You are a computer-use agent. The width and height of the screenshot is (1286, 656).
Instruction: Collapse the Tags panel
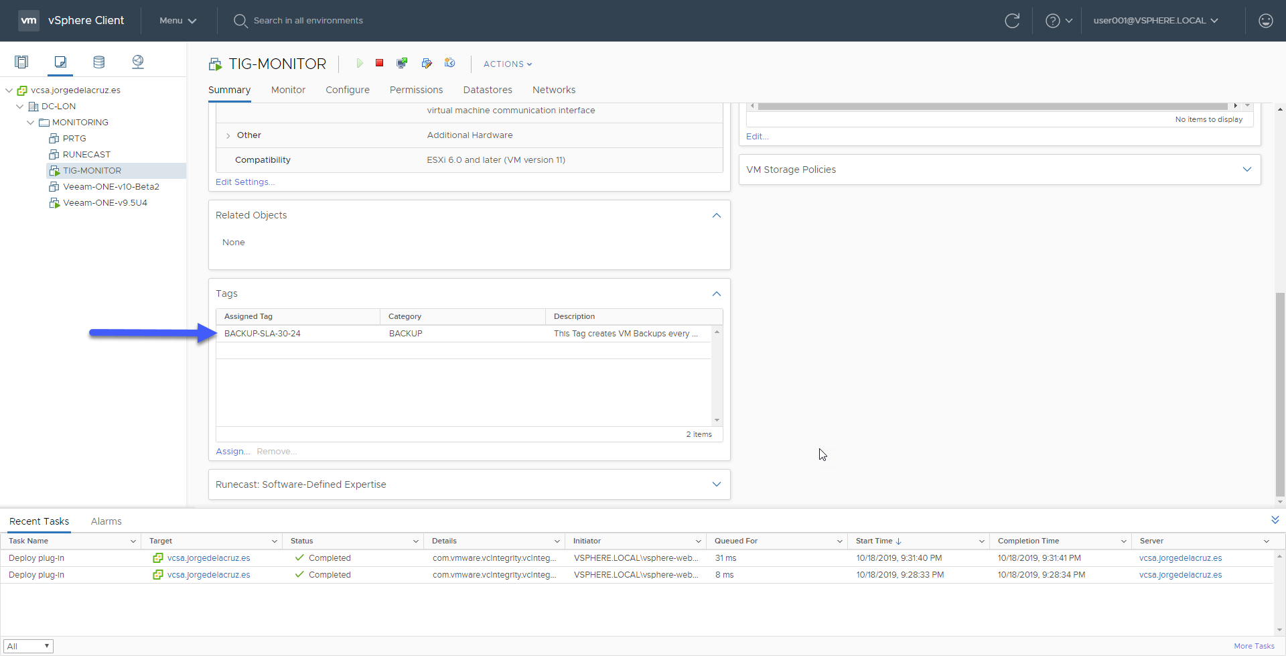[x=717, y=294]
